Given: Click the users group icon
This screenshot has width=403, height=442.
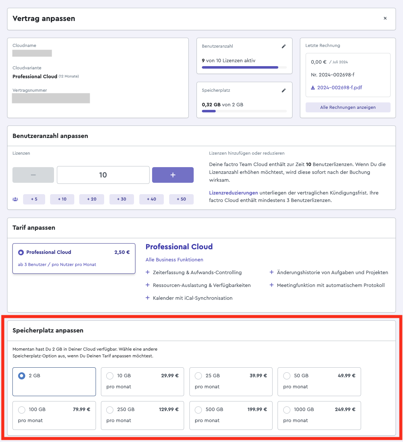Looking at the screenshot, I should pos(15,199).
